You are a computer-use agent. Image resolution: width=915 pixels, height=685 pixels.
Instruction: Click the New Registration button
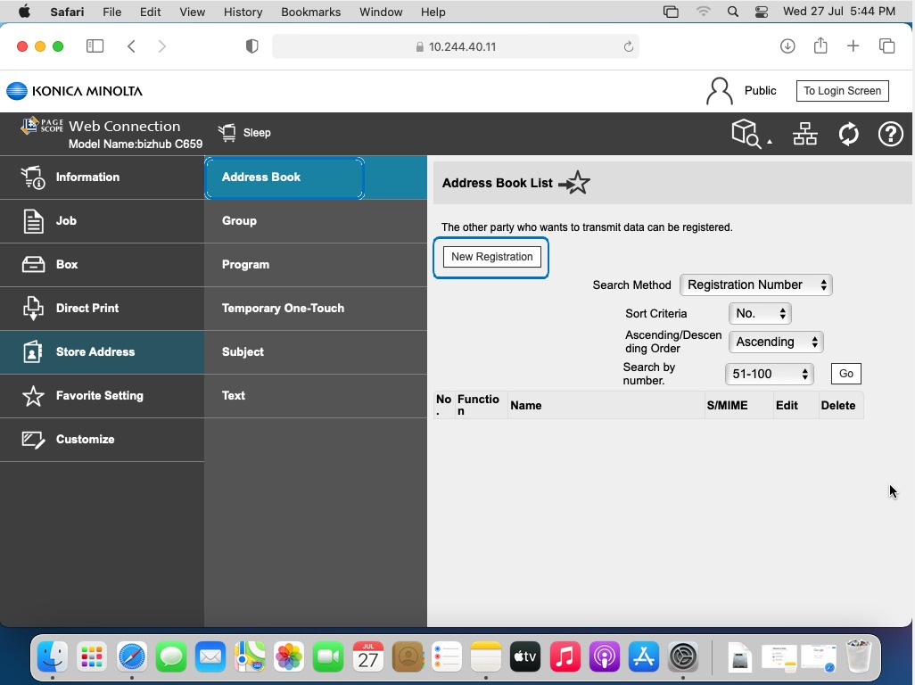[x=491, y=257]
